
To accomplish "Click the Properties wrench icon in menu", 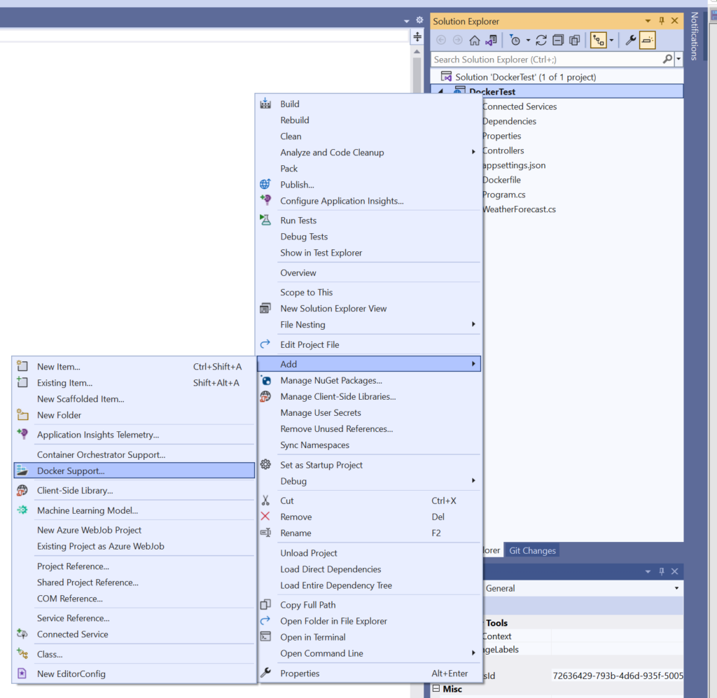I will (265, 673).
